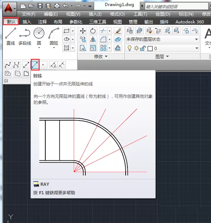Expand the quick access toolbar overflow arrows
This screenshot has width=211, height=223.
pyautogui.click(x=90, y=6)
